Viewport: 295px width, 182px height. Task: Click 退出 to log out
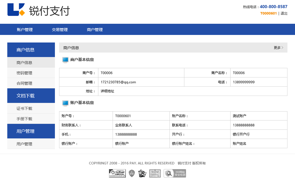click(x=284, y=13)
